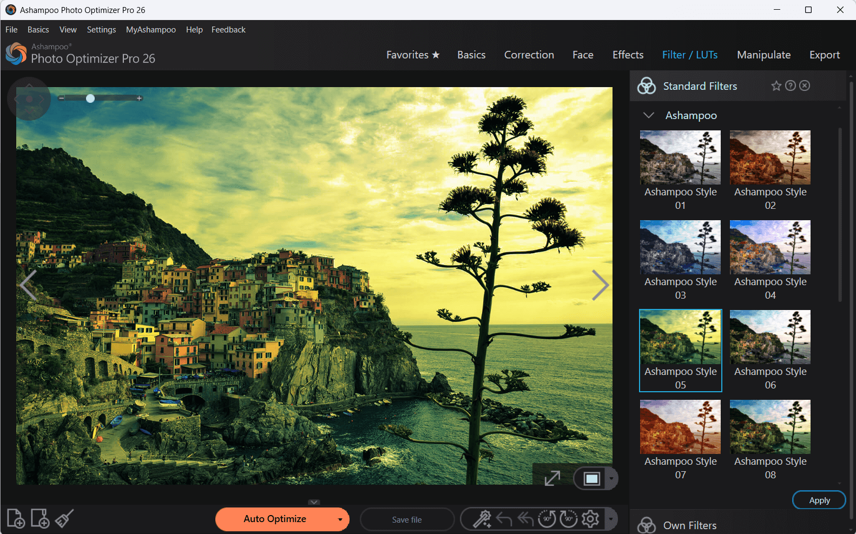Click the add file icon in bottom-left toolbar
This screenshot has height=534, width=856.
16,518
